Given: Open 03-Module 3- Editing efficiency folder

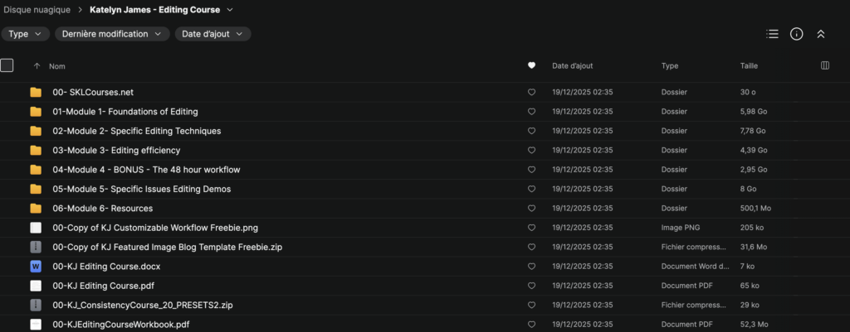Looking at the screenshot, I should coord(116,150).
